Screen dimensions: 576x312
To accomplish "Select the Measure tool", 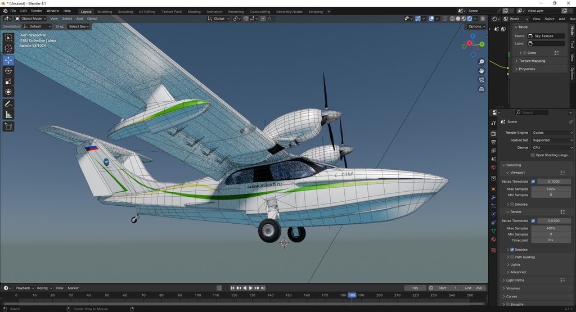I will 8,115.
